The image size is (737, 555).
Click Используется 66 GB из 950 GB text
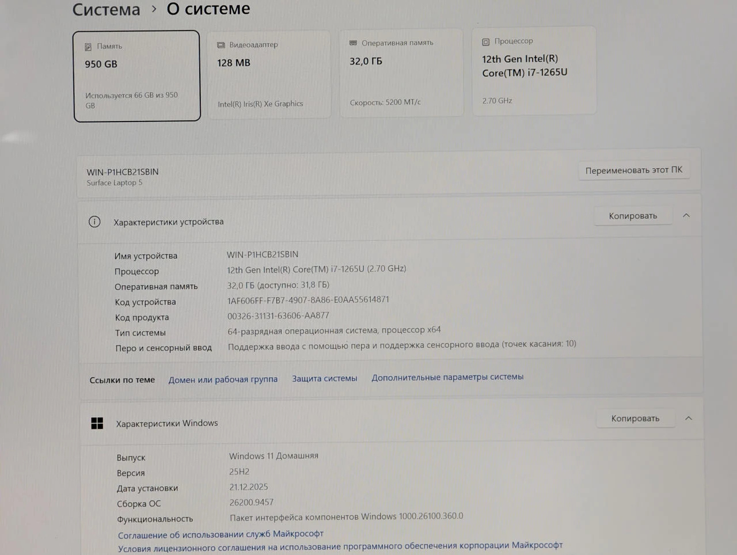pyautogui.click(x=131, y=100)
